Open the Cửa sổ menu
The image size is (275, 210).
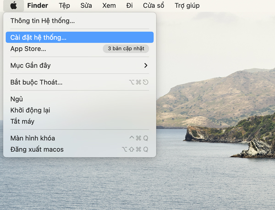[x=154, y=6]
